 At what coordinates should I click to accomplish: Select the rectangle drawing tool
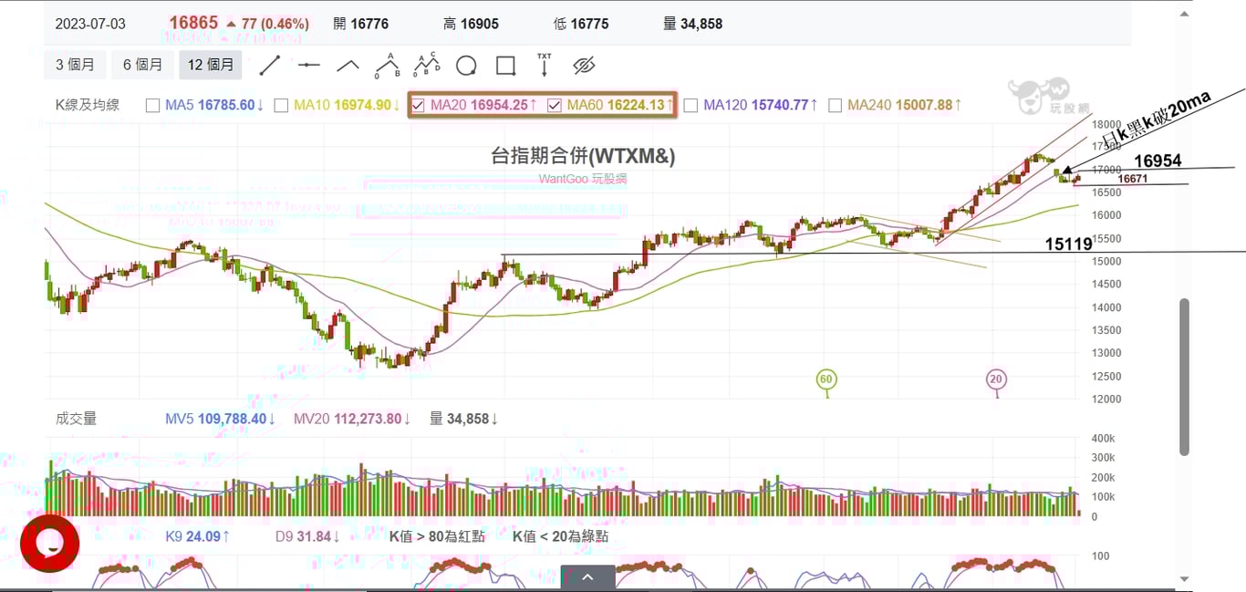click(x=505, y=66)
